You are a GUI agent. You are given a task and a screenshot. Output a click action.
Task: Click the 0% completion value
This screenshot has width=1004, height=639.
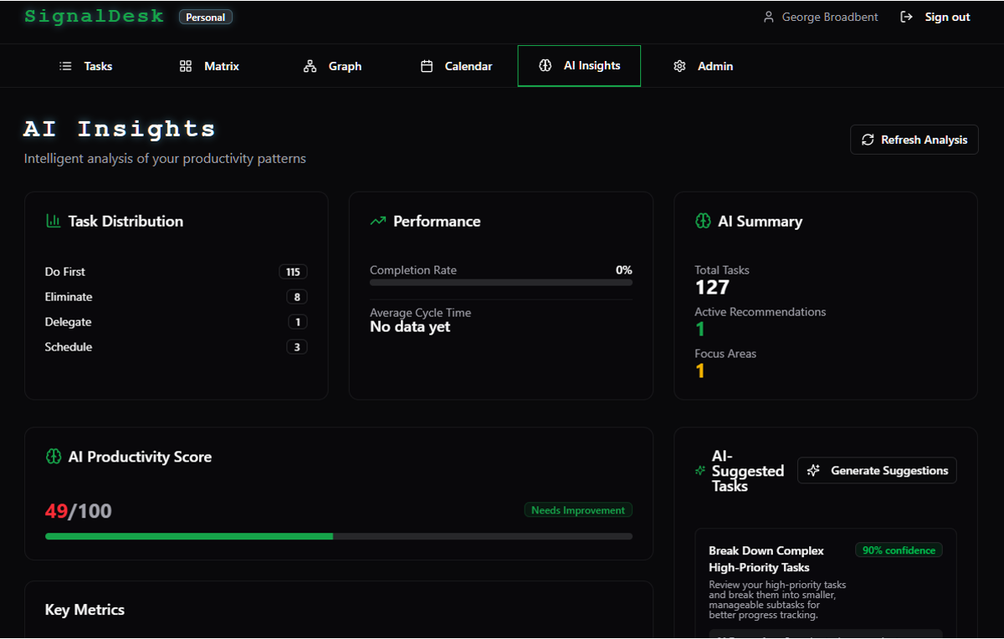tap(624, 270)
